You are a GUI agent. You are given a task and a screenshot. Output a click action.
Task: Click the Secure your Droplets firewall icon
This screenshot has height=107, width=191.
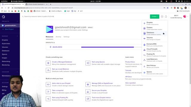[88, 92]
